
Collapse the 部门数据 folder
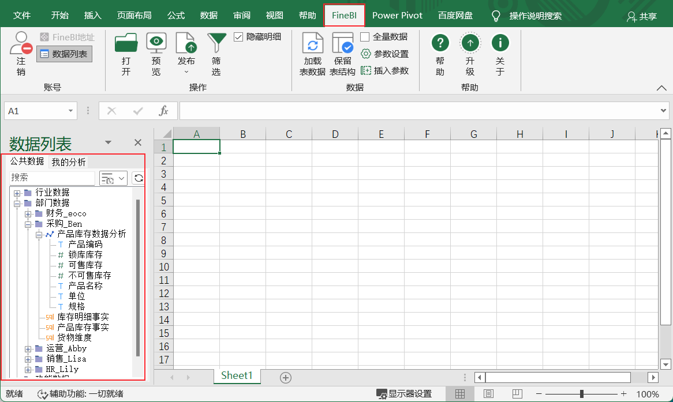click(17, 204)
